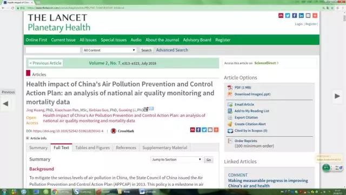Click the Chrome icon in the taskbar
Image resolution: width=346 pixels, height=195 pixels.
[55, 192]
